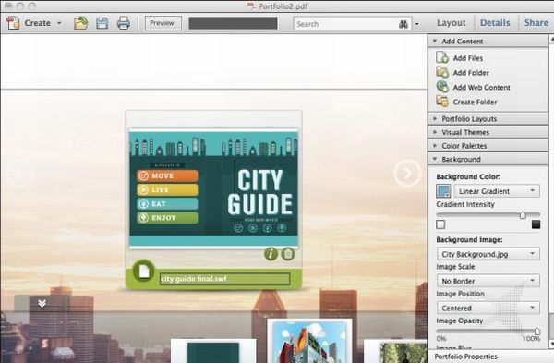
Task: Click the Add Files icon
Action: (x=442, y=57)
